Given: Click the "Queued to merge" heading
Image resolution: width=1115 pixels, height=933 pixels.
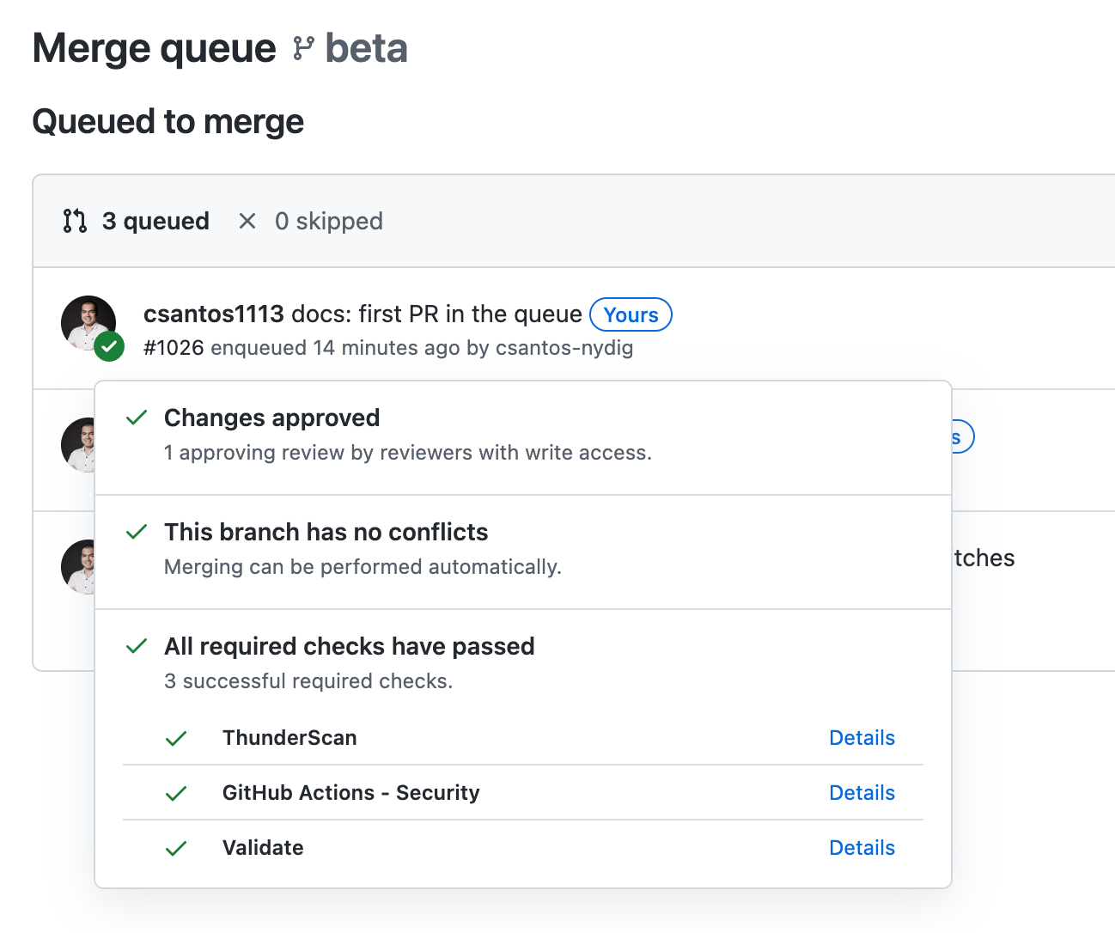Looking at the screenshot, I should point(168,121).
